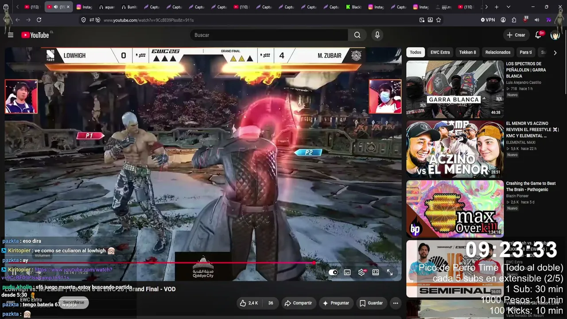Open a new browser tab

pos(497,7)
